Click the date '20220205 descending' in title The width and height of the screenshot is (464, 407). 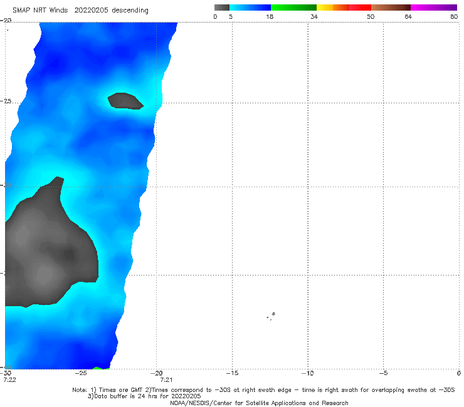tap(111, 11)
